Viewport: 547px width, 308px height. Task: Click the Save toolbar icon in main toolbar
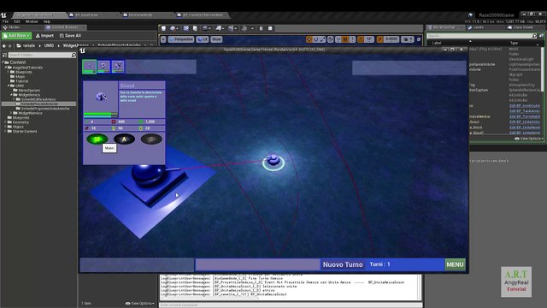(x=163, y=28)
